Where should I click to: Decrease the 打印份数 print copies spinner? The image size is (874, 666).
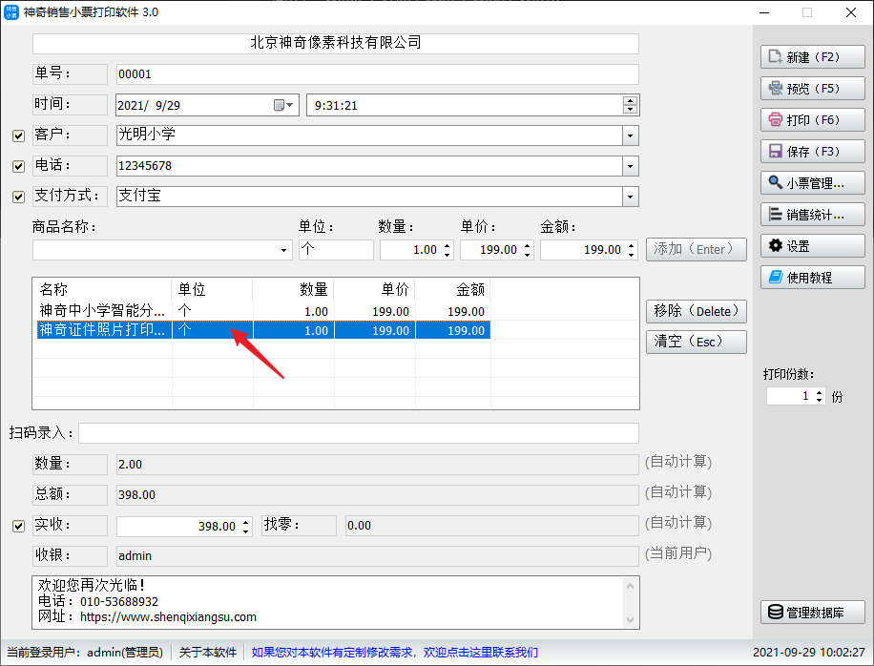tap(819, 400)
